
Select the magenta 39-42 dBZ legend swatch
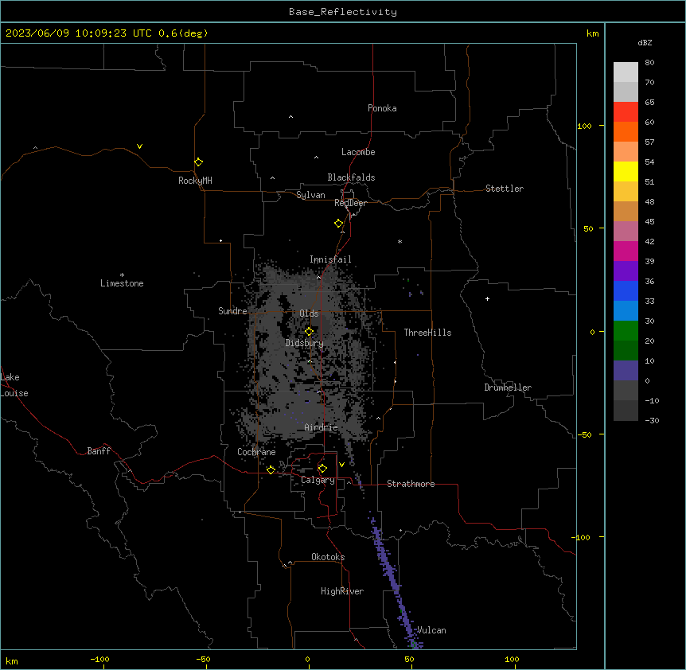(626, 251)
